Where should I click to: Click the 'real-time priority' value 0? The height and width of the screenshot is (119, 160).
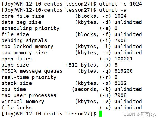coord(116,77)
